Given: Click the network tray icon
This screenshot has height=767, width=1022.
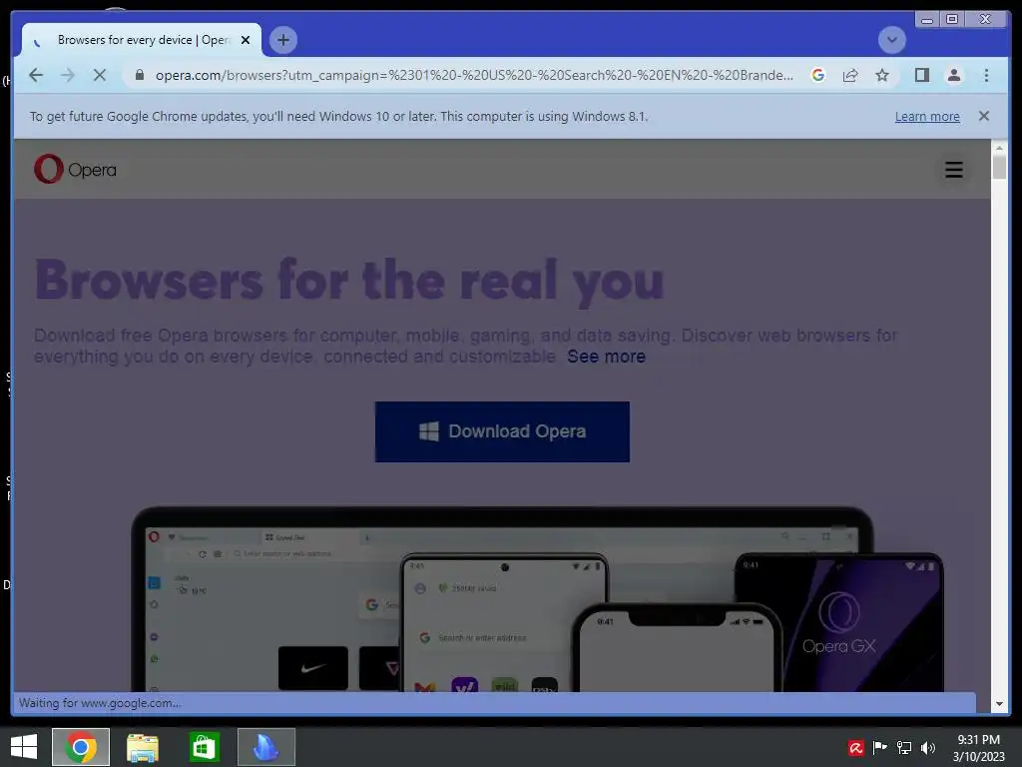Looking at the screenshot, I should 903,747.
